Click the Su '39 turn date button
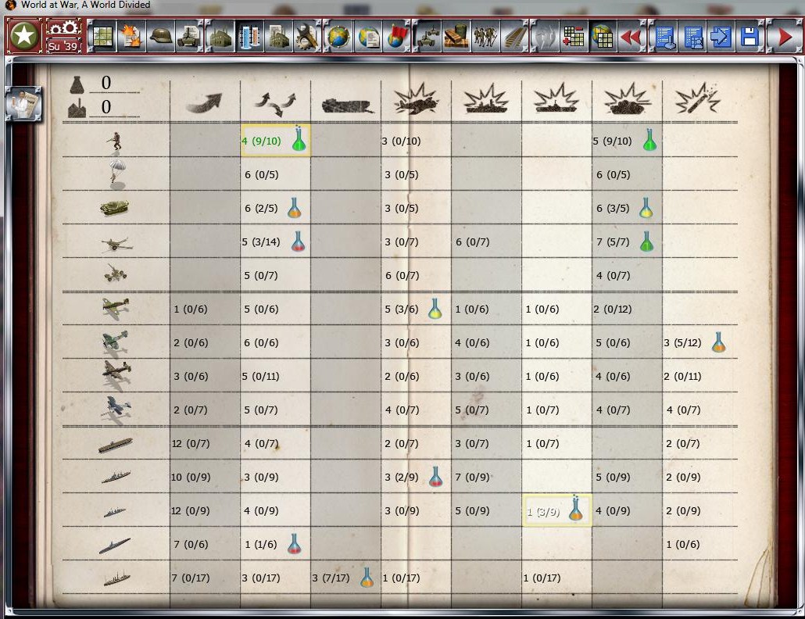Viewport: 805px width, 619px height. pos(63,46)
